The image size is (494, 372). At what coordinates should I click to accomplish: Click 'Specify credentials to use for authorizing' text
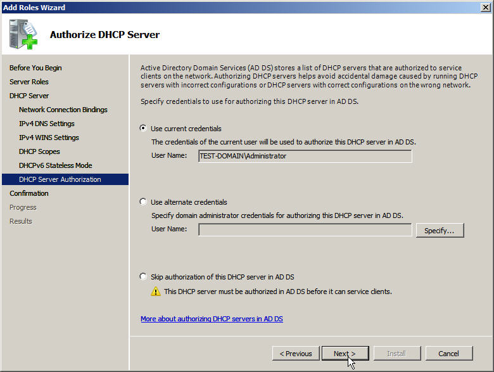[250, 101]
